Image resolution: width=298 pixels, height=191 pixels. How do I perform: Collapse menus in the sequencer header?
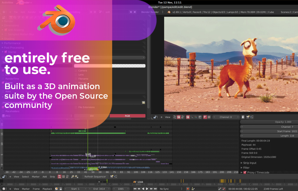(10, 177)
